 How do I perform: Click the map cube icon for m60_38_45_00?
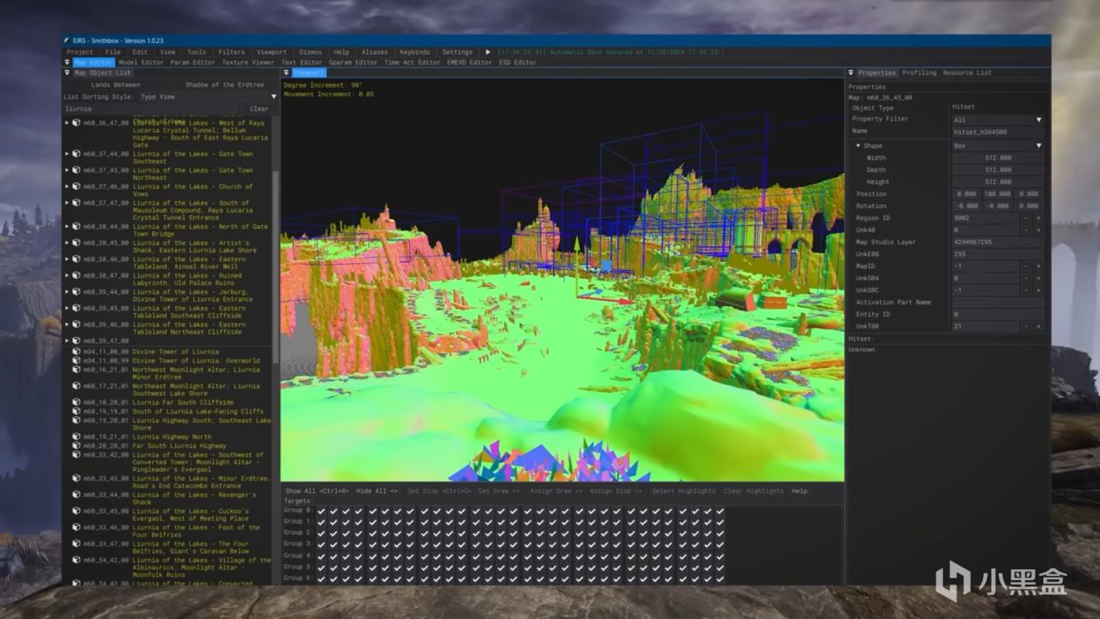click(x=76, y=243)
